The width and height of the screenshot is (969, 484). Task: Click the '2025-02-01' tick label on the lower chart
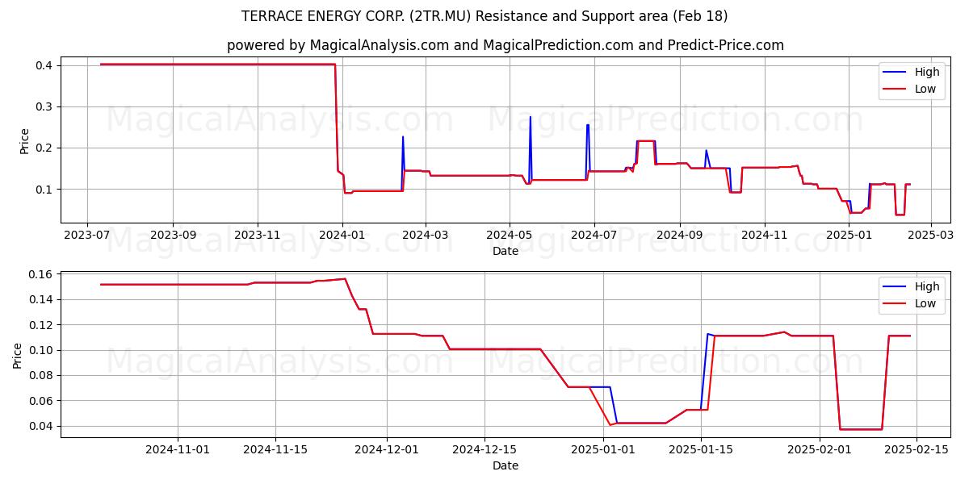pyautogui.click(x=820, y=449)
